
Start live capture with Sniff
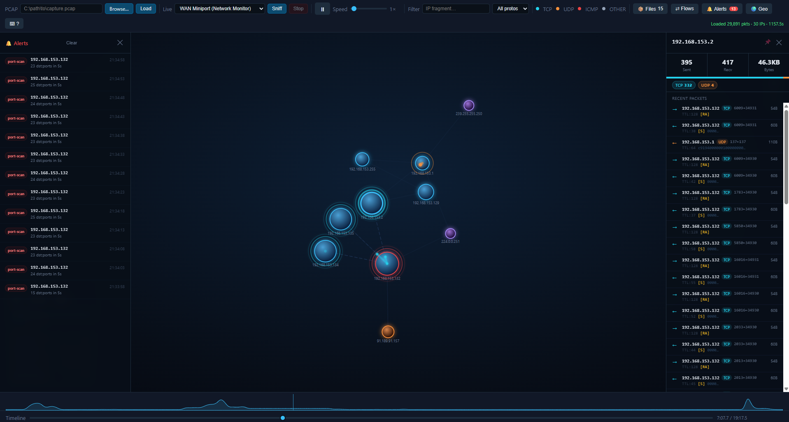277,9
